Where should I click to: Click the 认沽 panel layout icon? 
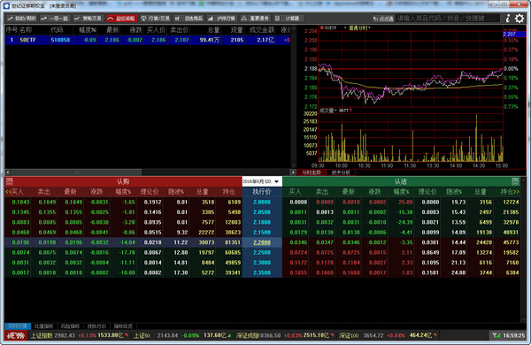coord(515,181)
